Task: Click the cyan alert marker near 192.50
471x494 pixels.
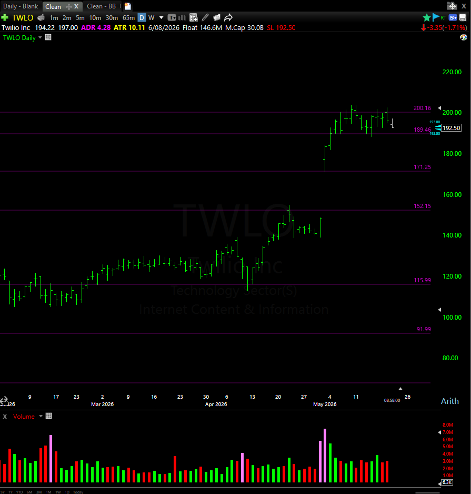Action: tap(438, 128)
